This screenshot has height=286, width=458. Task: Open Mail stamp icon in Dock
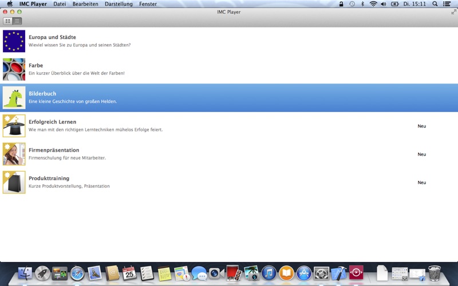pyautogui.click(x=94, y=273)
